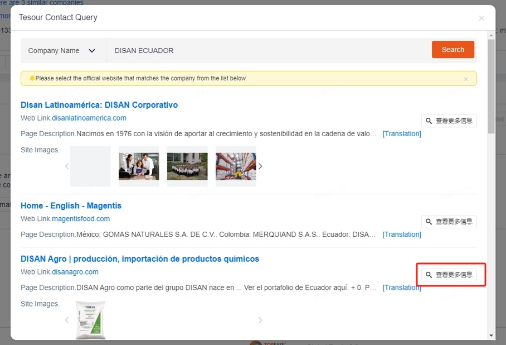The width and height of the screenshot is (506, 345).
Task: View more info for disanagro.com result
Action: tap(449, 275)
